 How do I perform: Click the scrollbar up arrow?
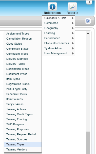pyautogui.click(x=88, y=33)
